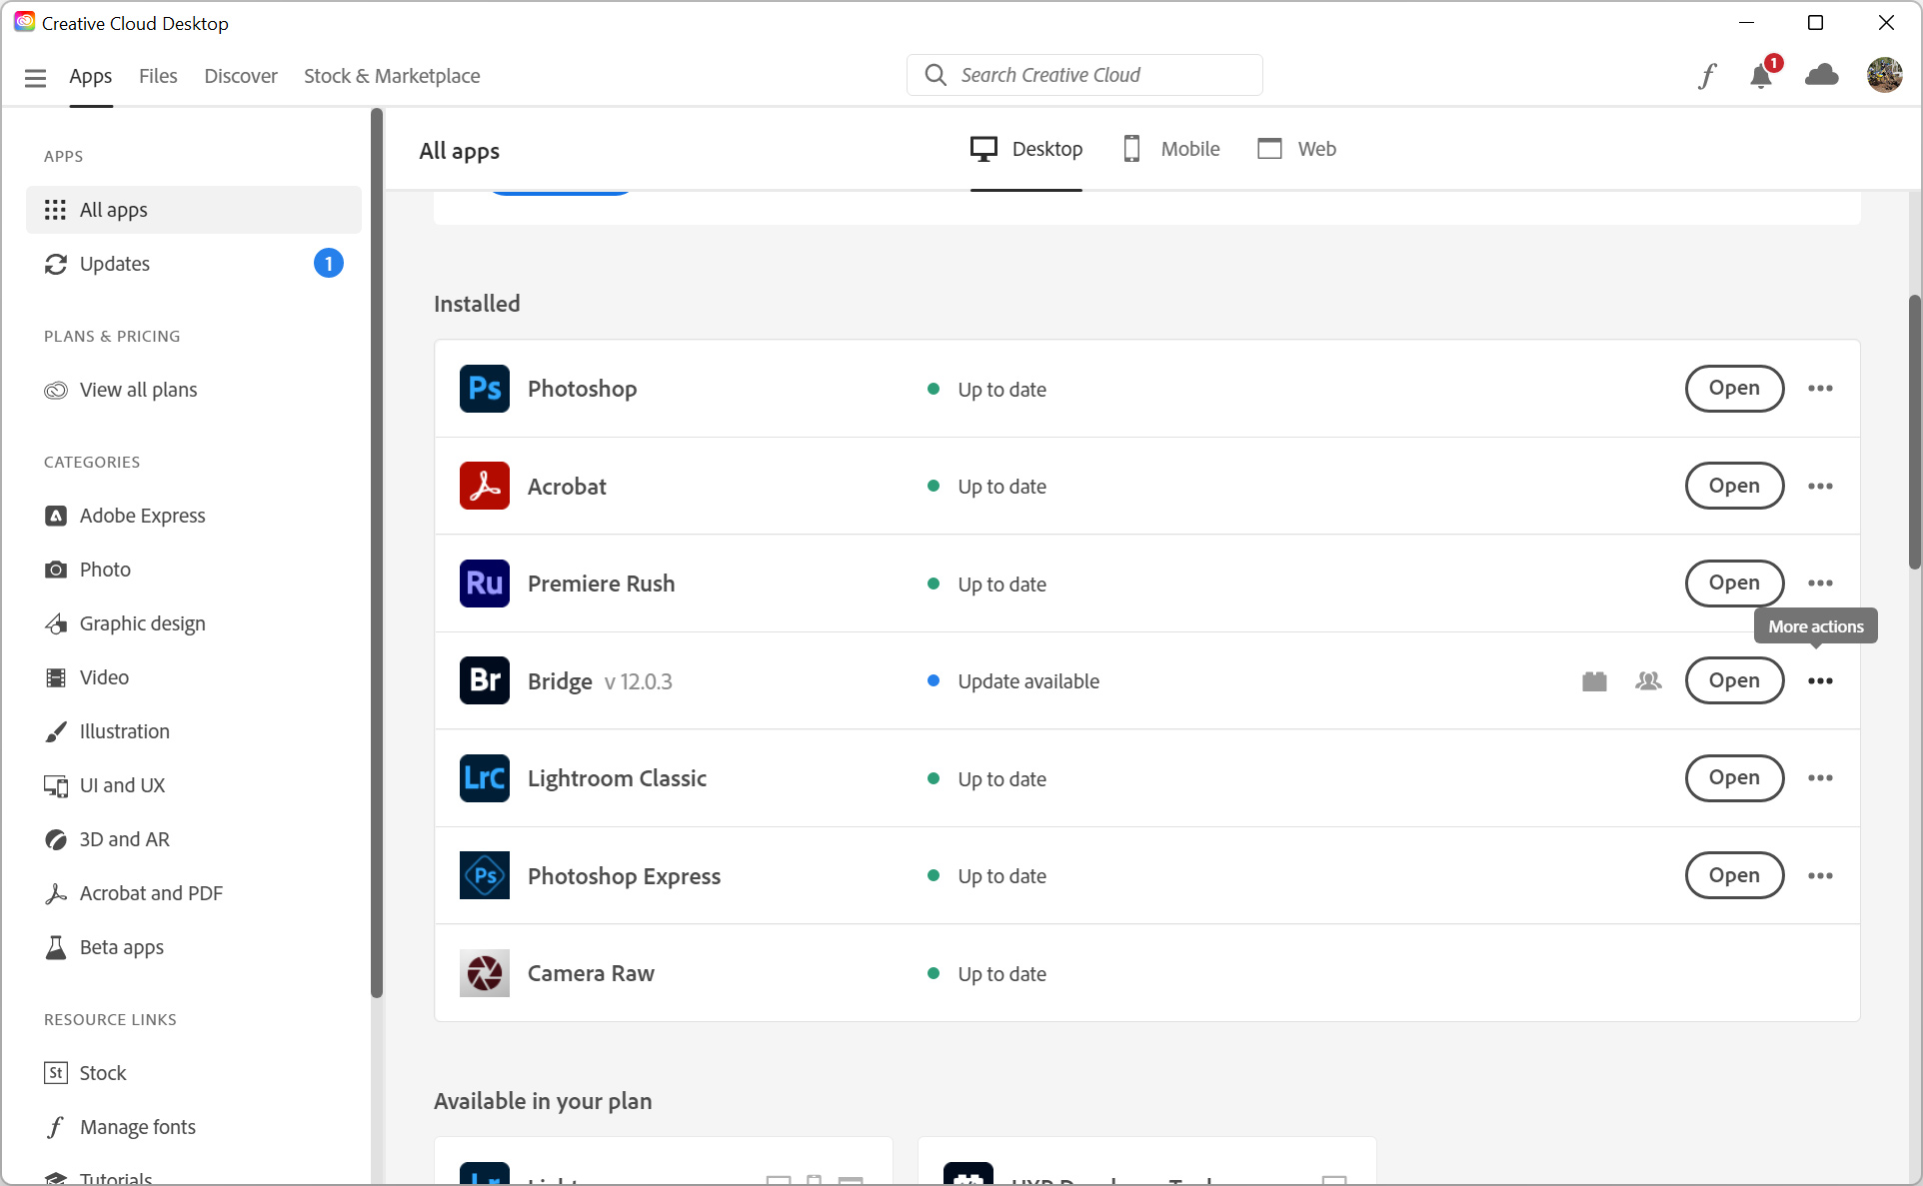
Task: Click Bridge shared users icon
Action: coord(1647,680)
